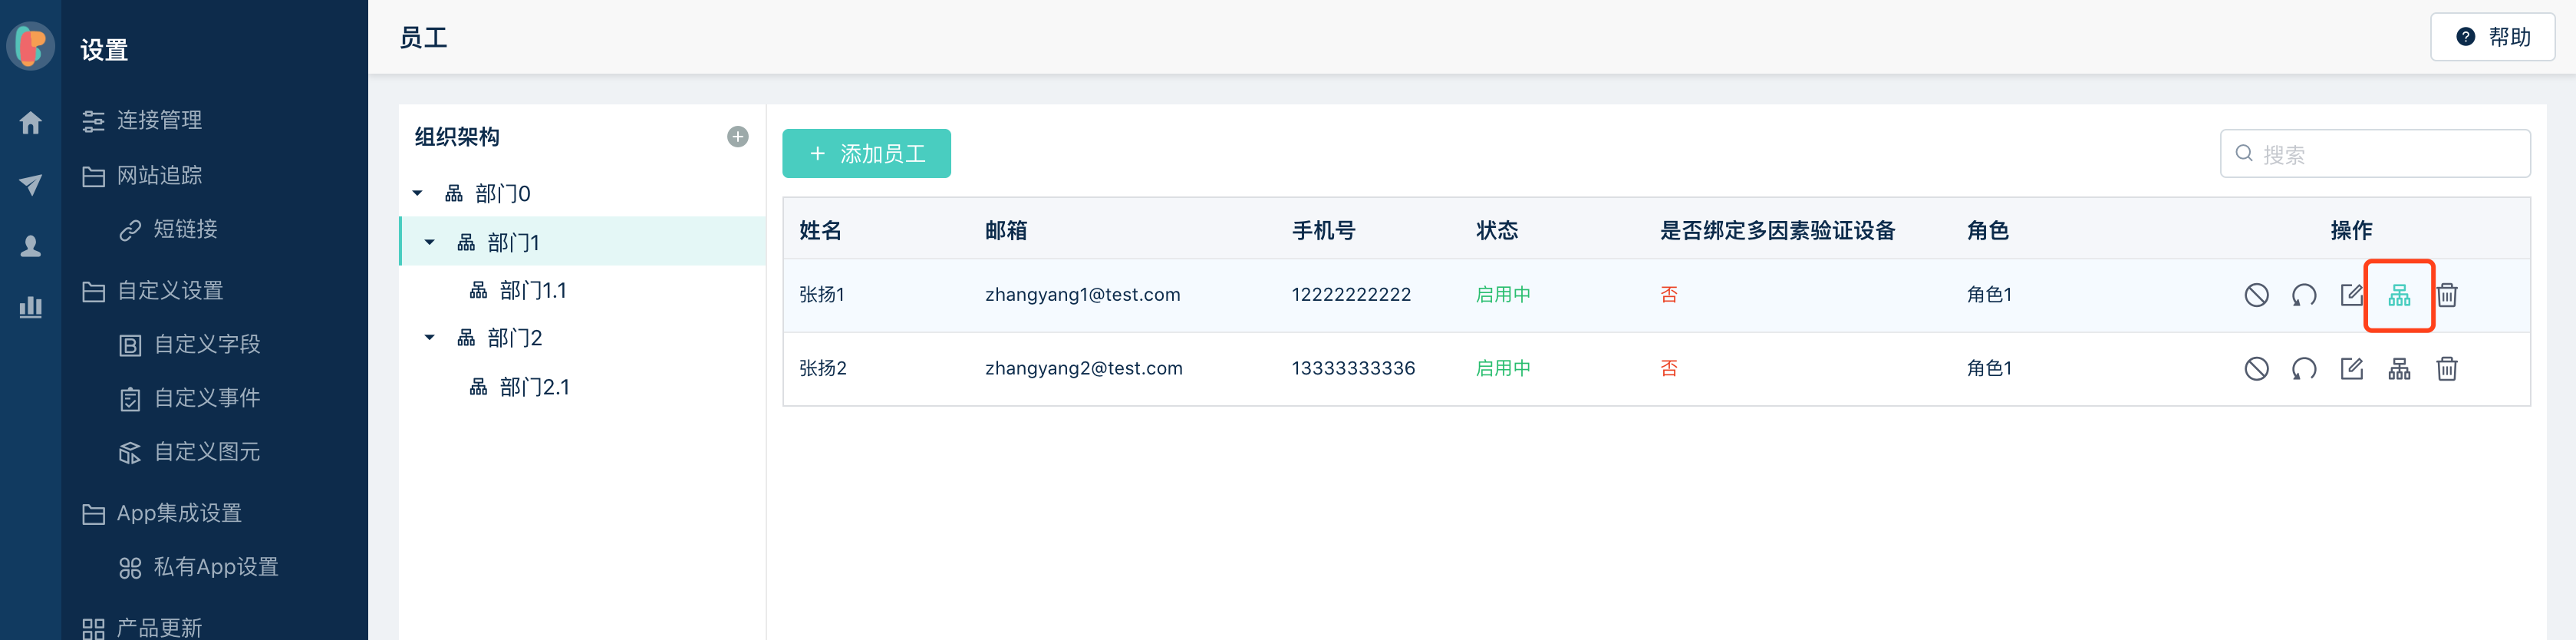This screenshot has height=640, width=2576.
Task: Disable employee 张扬2 via ban icon
Action: click(2256, 369)
